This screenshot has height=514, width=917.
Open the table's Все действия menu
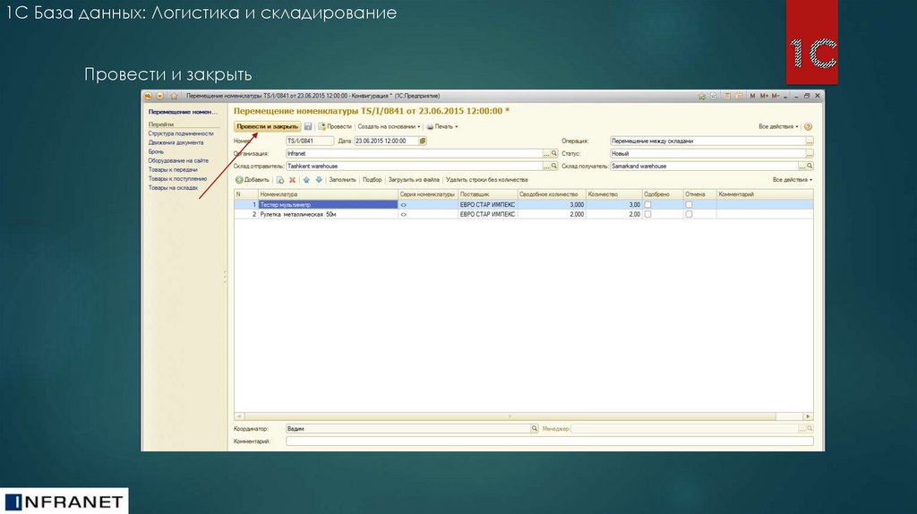coord(793,179)
